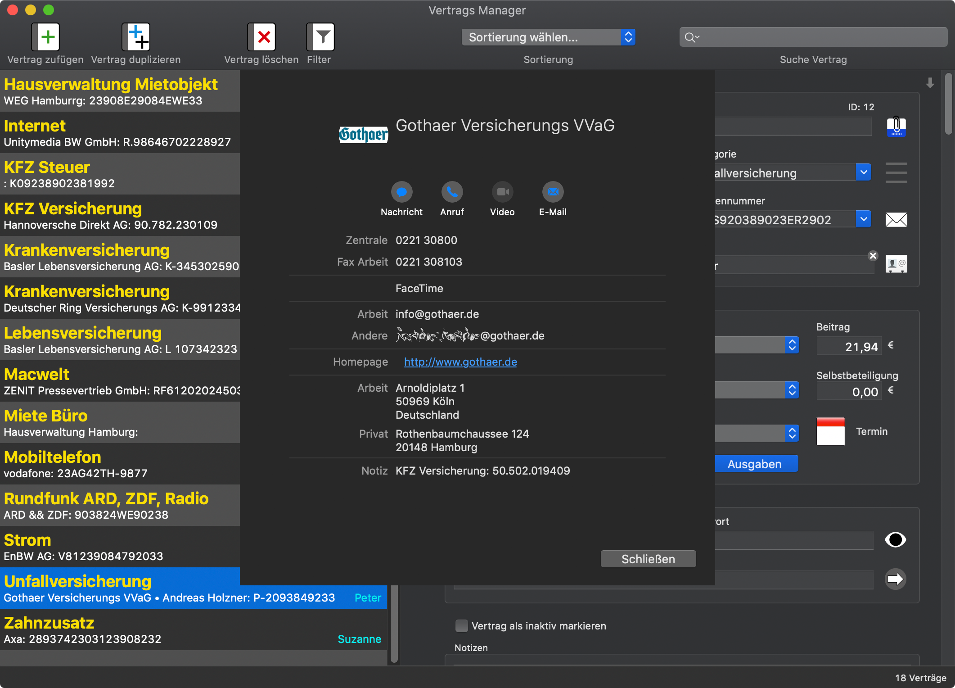The image size is (955, 688).
Task: Click the Zentrale phone number 0221 30800
Action: pos(426,240)
